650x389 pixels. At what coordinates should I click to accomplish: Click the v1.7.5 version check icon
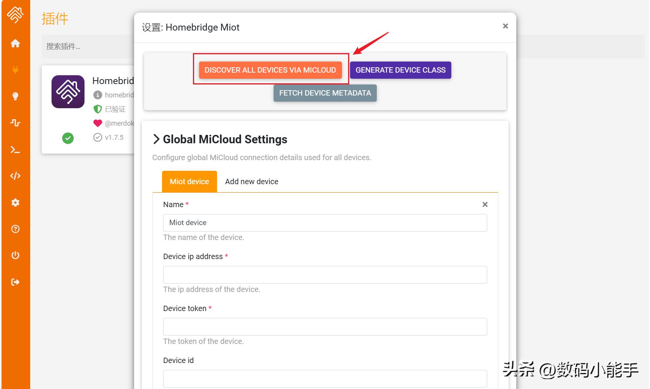[x=98, y=137]
